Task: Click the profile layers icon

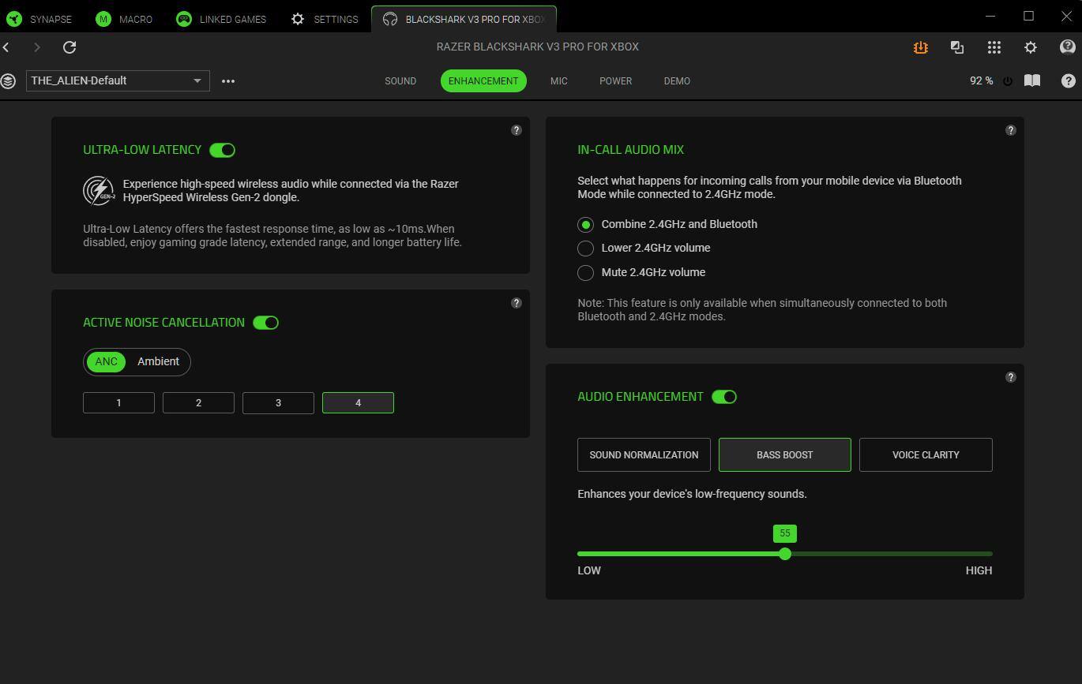Action: 9,80
